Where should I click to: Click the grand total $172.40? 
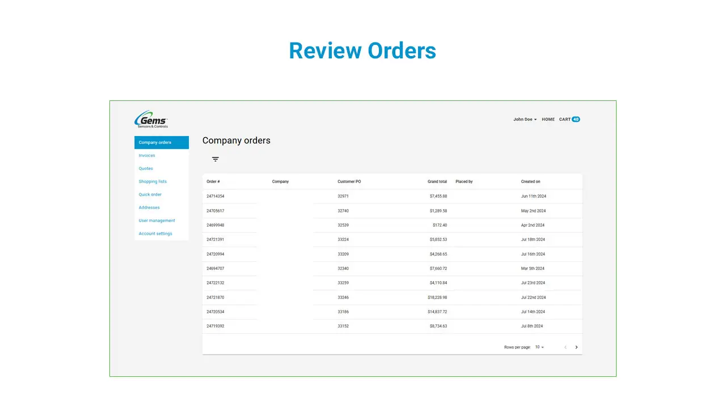click(440, 226)
